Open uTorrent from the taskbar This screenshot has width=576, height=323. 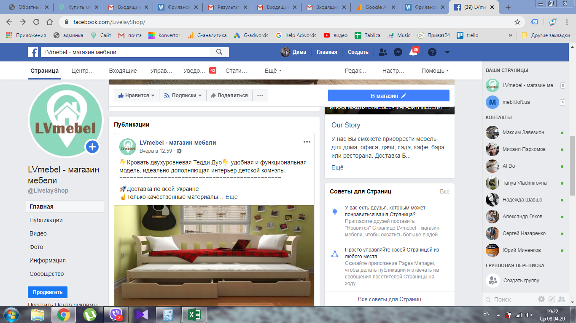(x=90, y=314)
